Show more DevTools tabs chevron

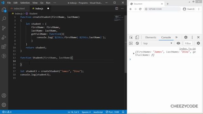pos(176,37)
